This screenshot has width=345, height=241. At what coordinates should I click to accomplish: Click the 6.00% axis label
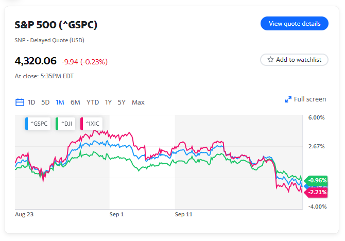pyautogui.click(x=316, y=117)
